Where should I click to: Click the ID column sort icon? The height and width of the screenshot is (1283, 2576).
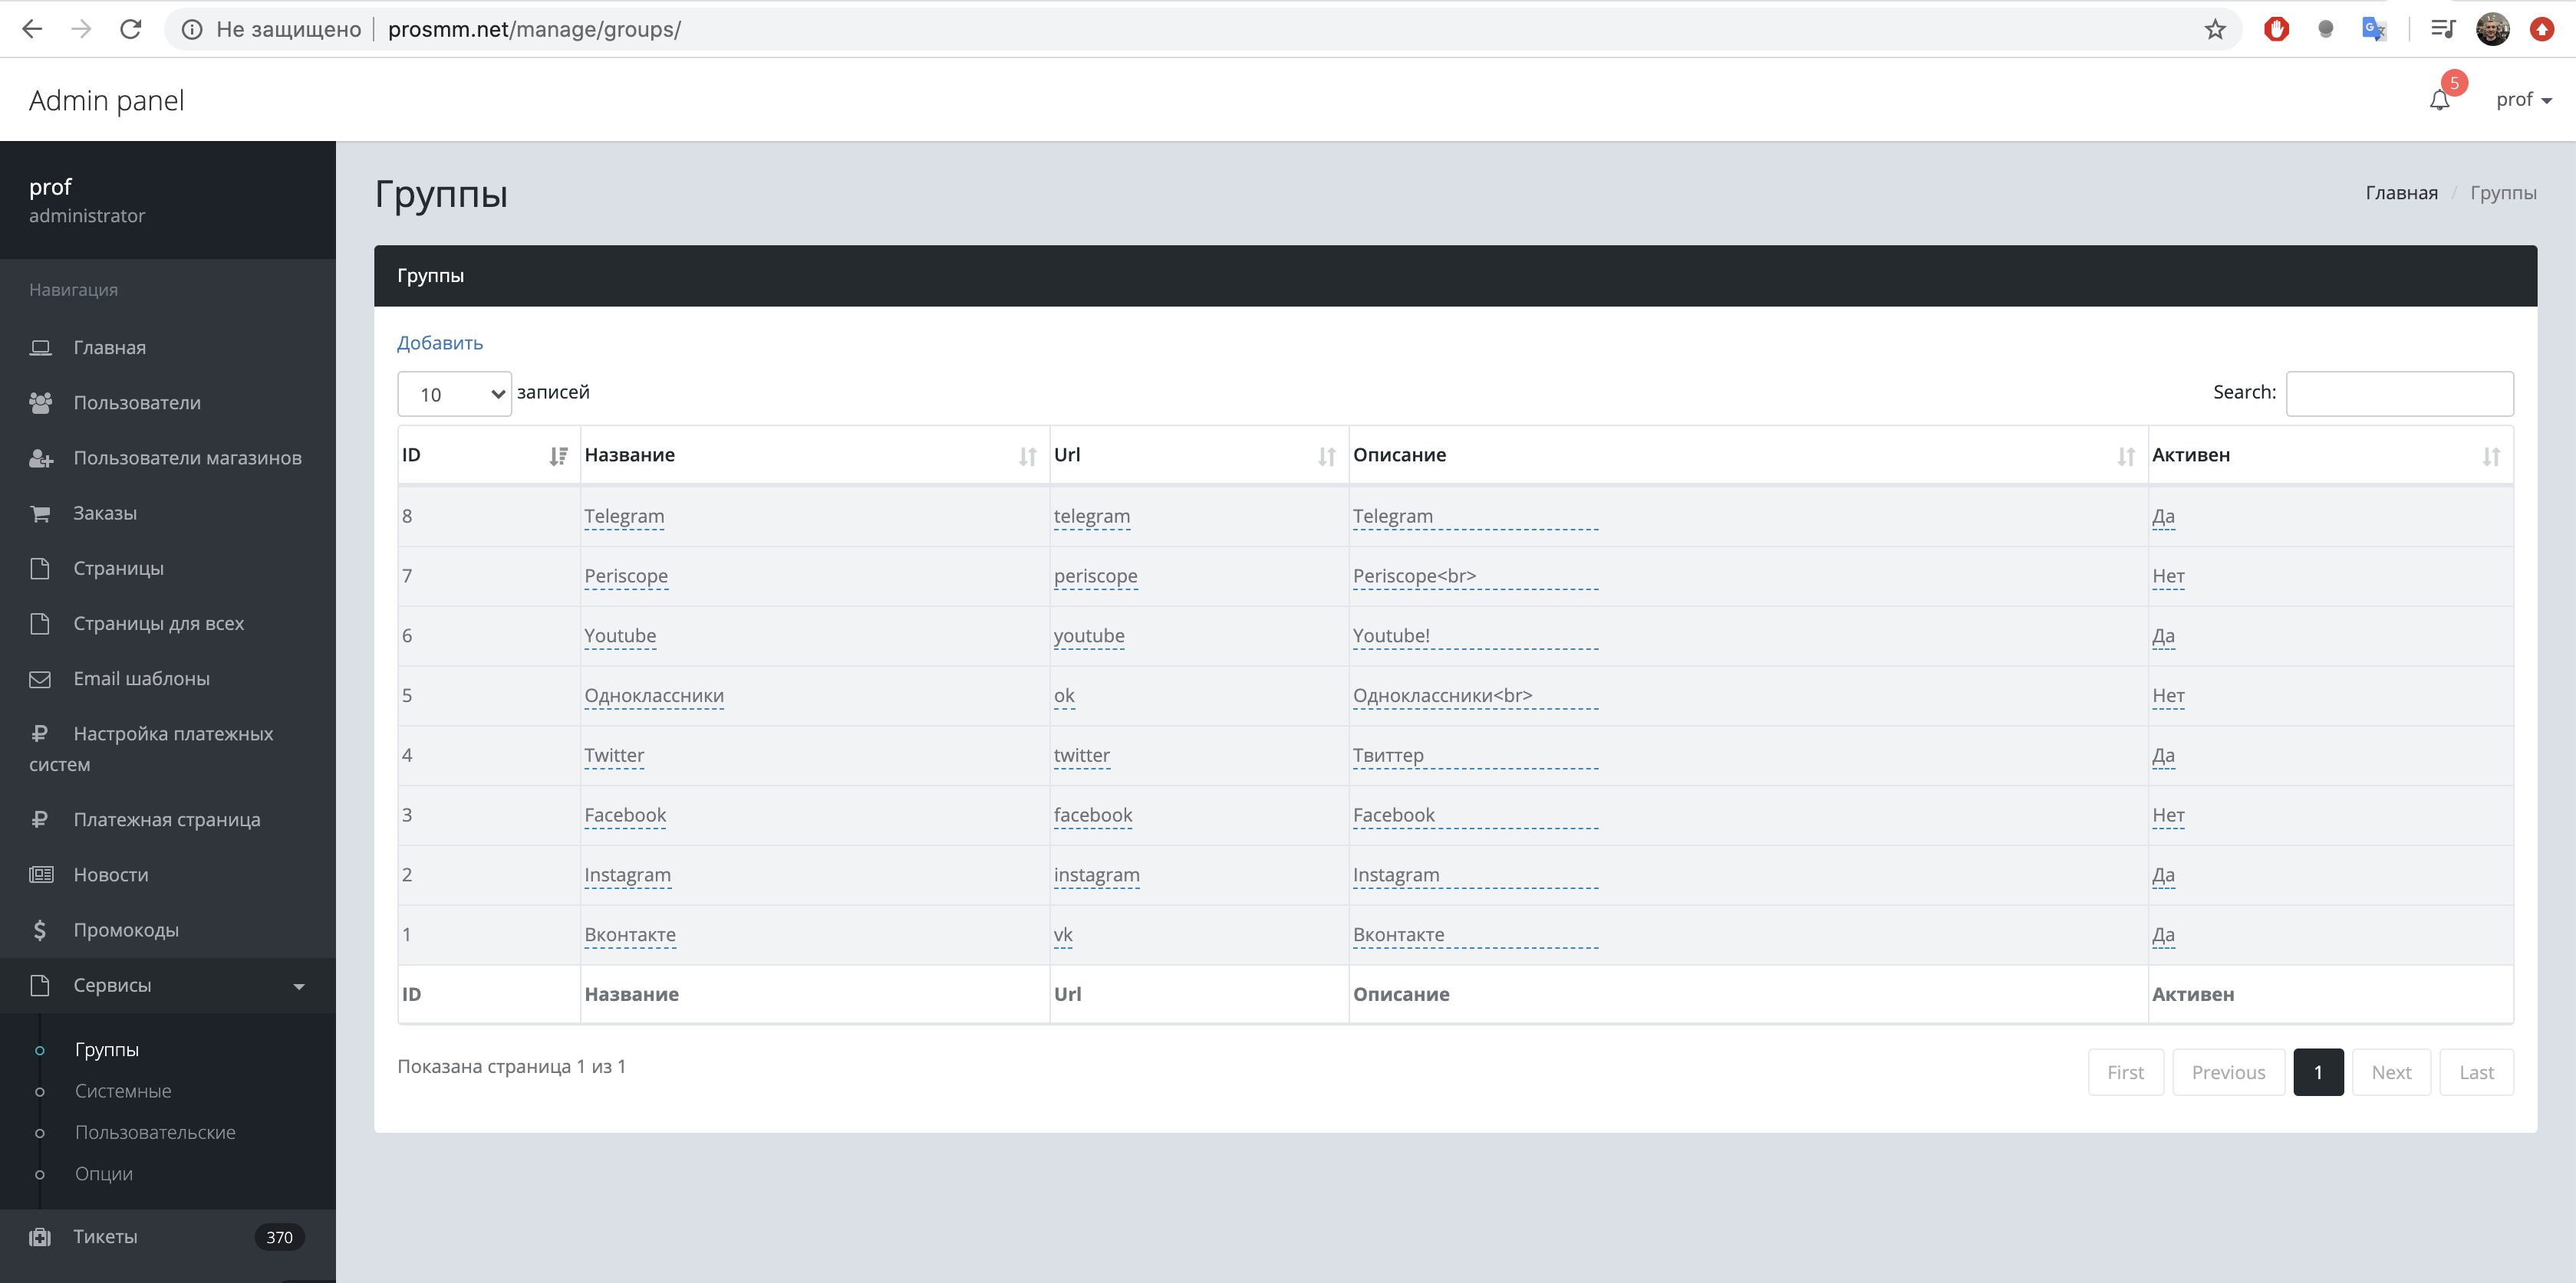558,457
